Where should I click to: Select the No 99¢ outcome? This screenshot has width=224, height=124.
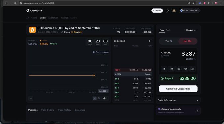click(188, 41)
